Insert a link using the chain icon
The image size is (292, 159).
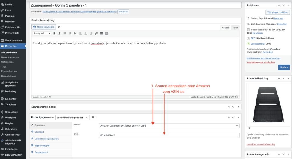click(x=96, y=33)
